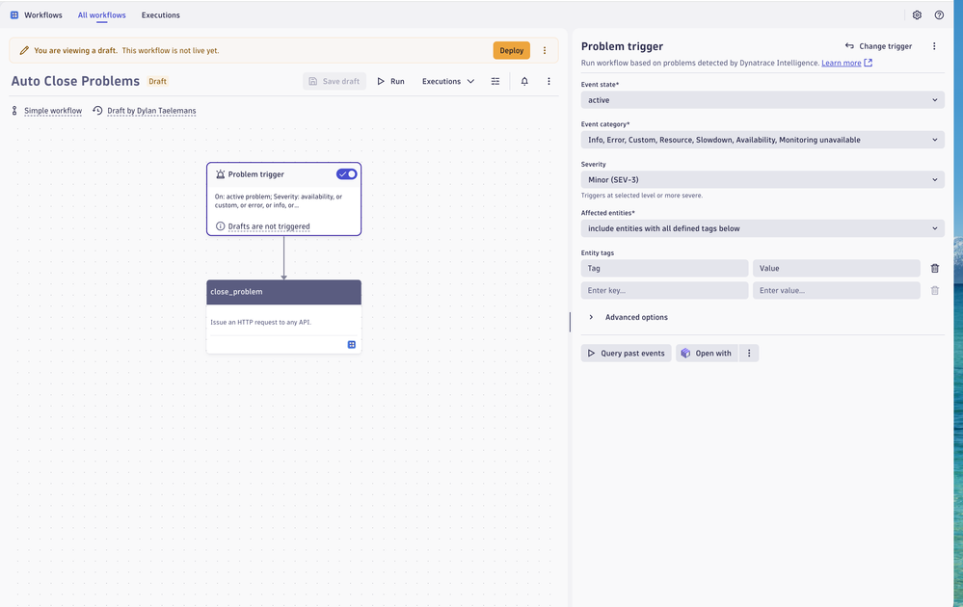Click 'Issue an HTTP request to any API.' text
The height and width of the screenshot is (607, 963).
point(261,322)
